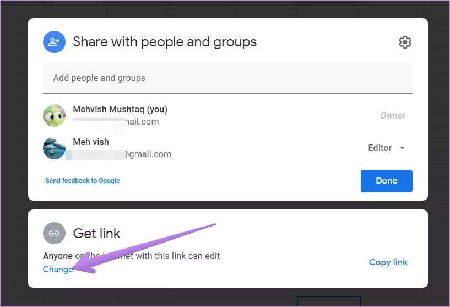Viewport: 450px width, 307px height.
Task: Open Send feedback to Google link
Action: point(83,181)
